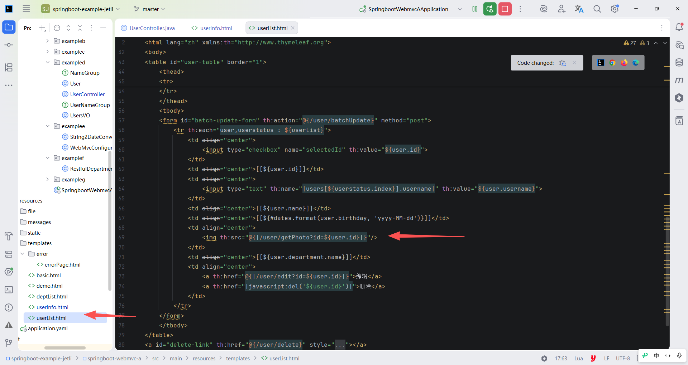Jump to previous highlighted error
Screen dimensions: 688x365
pyautogui.click(x=656, y=43)
